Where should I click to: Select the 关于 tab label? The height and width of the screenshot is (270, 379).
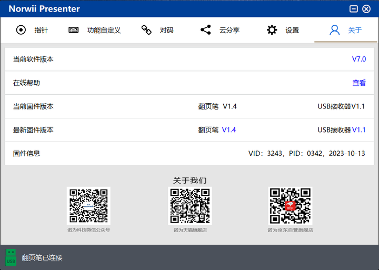[355, 30]
